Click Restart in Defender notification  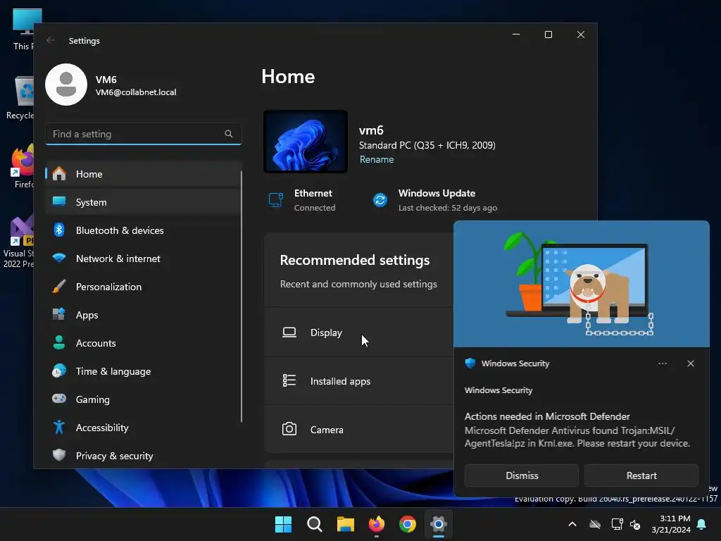click(x=641, y=475)
